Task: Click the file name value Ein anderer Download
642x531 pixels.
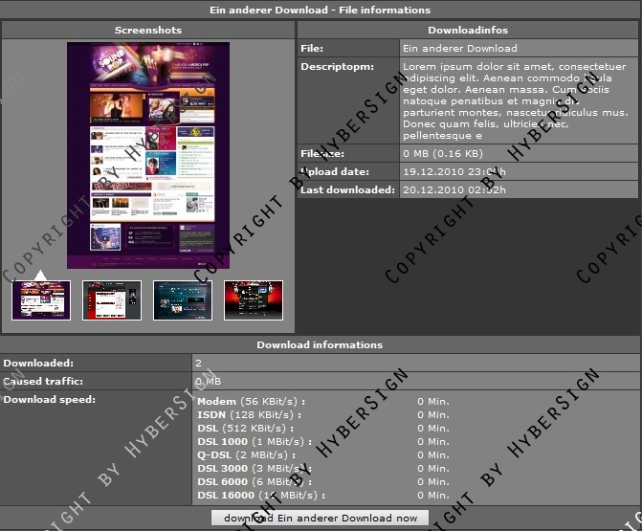Action: pos(460,48)
